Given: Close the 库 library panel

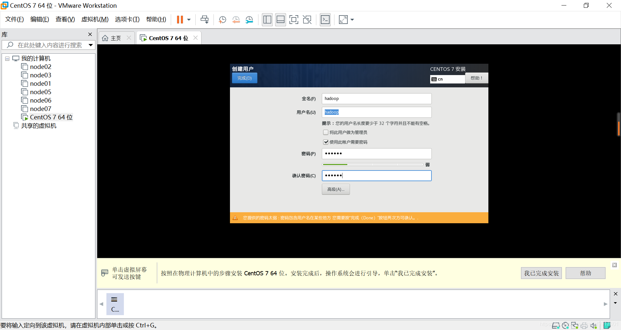Looking at the screenshot, I should click(x=90, y=34).
